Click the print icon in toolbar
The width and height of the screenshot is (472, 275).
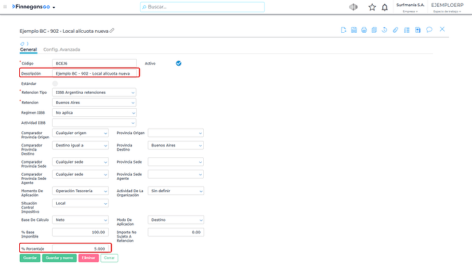(x=364, y=30)
